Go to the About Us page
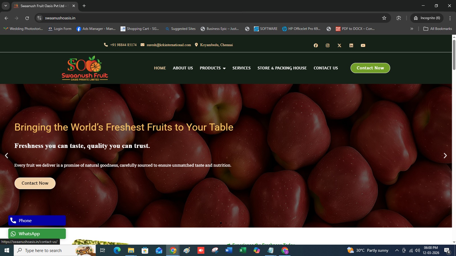The width and height of the screenshot is (456, 256). tap(183, 68)
